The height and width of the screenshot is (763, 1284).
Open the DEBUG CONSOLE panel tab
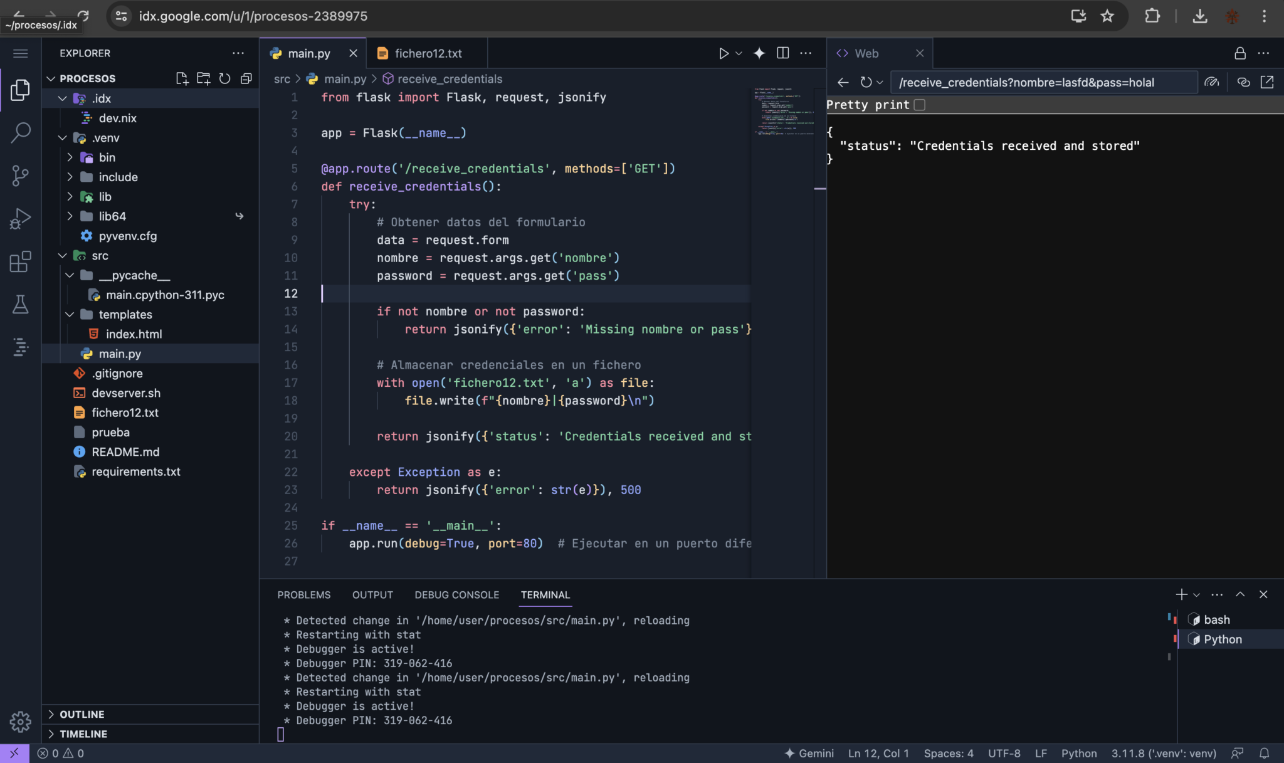(456, 594)
